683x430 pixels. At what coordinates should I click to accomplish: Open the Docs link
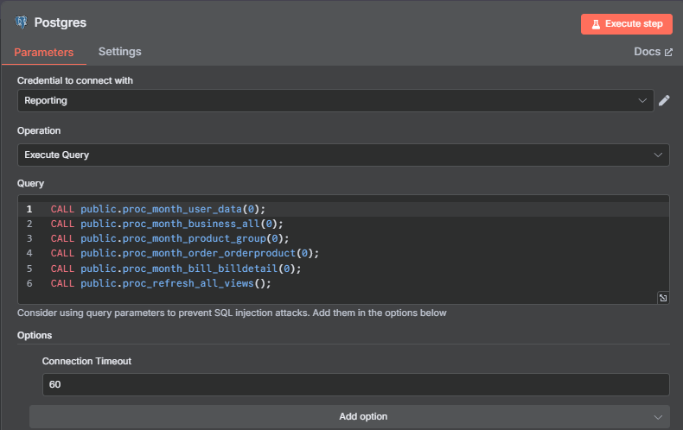click(653, 52)
